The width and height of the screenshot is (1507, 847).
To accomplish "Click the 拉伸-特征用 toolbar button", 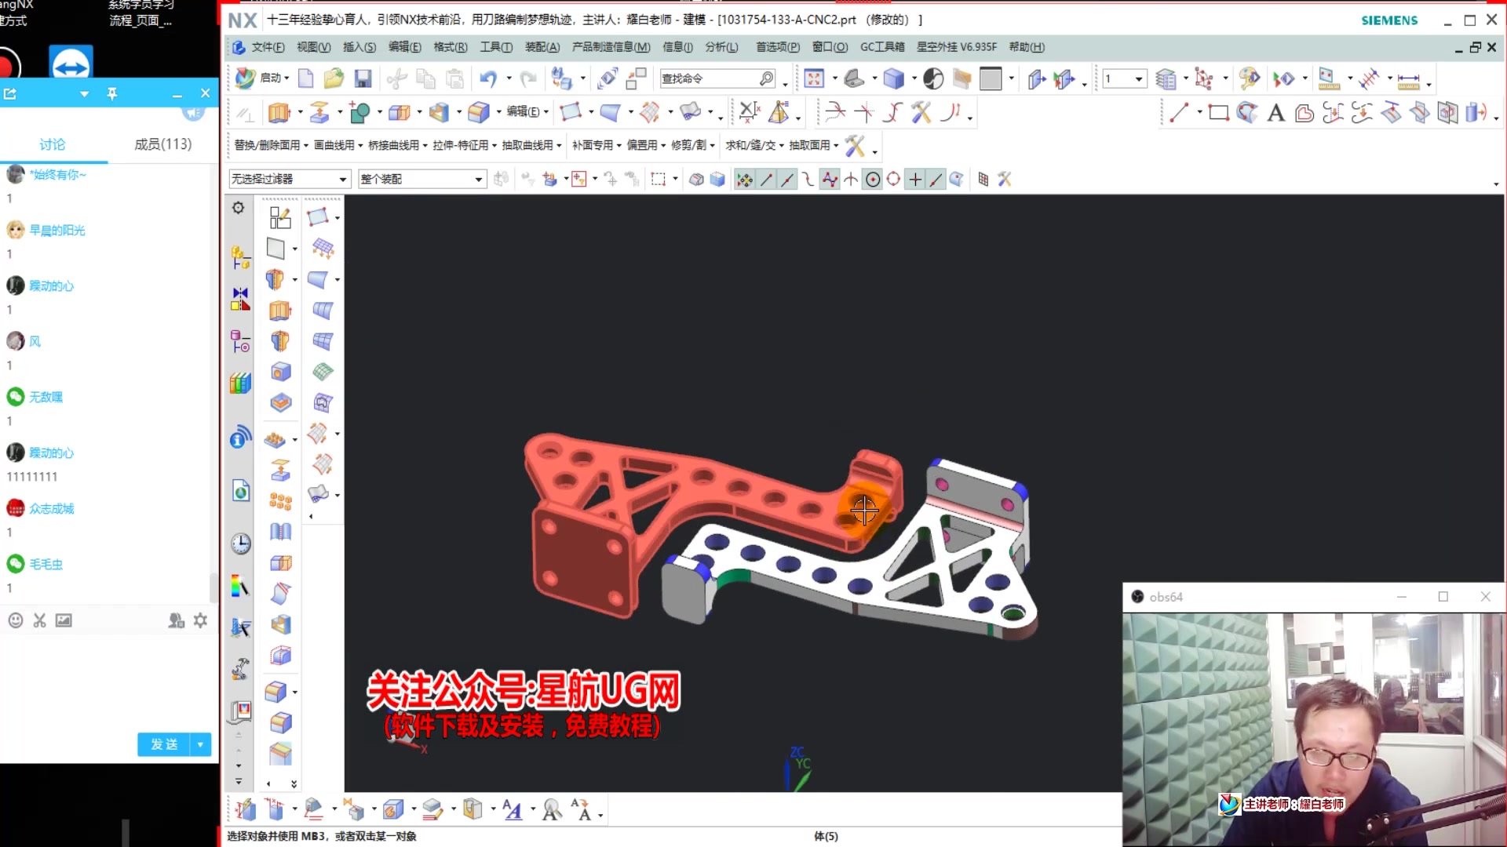I will 459,146.
